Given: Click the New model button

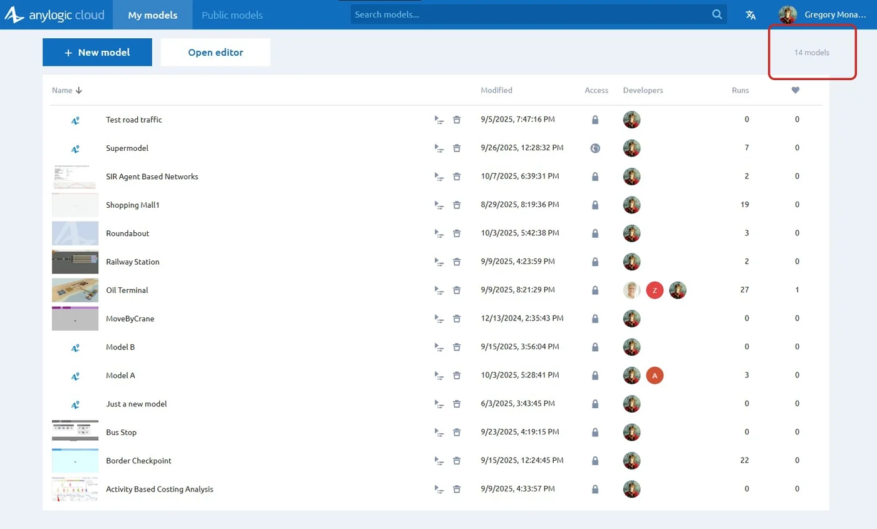Looking at the screenshot, I should click(x=97, y=53).
